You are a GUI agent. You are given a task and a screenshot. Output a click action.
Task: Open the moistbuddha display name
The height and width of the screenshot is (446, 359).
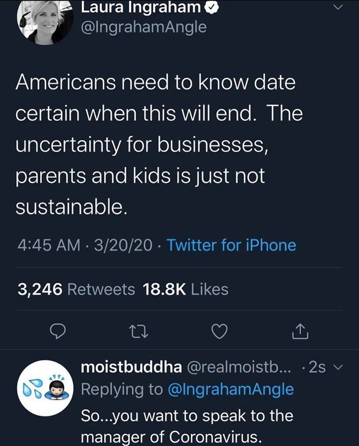131,367
